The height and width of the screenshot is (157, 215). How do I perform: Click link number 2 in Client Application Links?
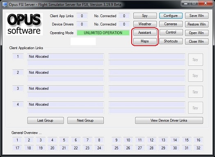click(18, 72)
